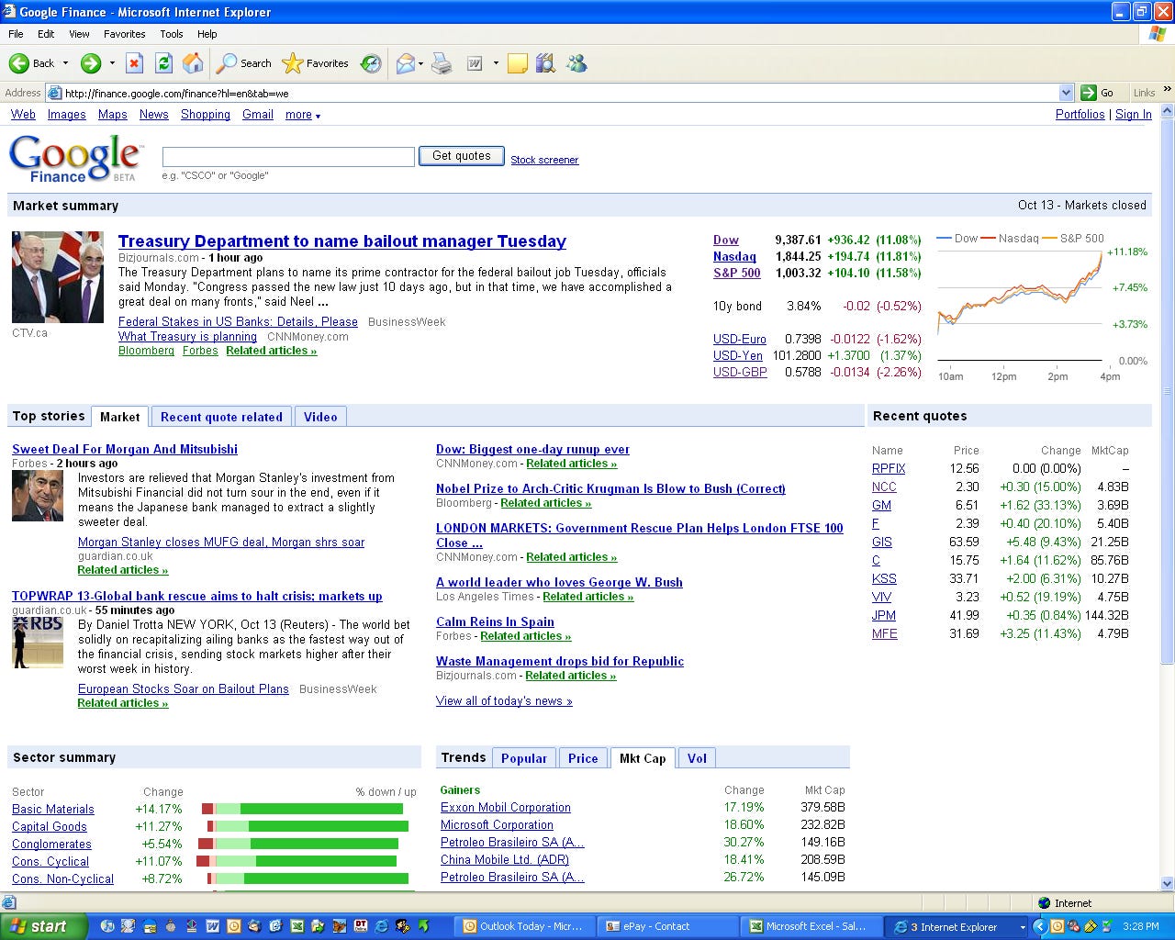Image resolution: width=1175 pixels, height=940 pixels.
Task: Click the Windows logo in browser corner
Action: tap(1157, 34)
